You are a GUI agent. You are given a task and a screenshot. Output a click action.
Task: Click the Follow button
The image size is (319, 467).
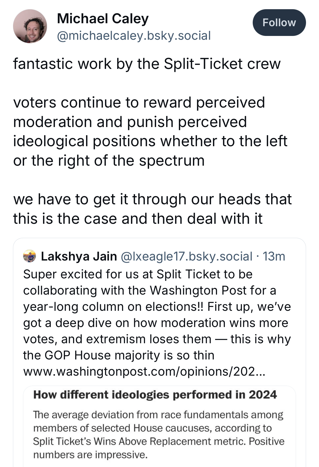click(279, 23)
